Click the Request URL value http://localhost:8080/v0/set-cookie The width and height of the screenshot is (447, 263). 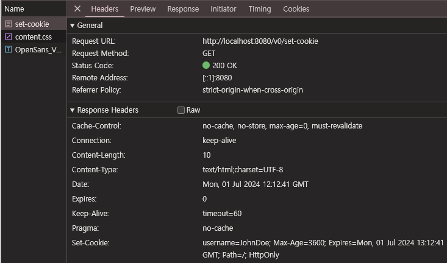pos(260,41)
